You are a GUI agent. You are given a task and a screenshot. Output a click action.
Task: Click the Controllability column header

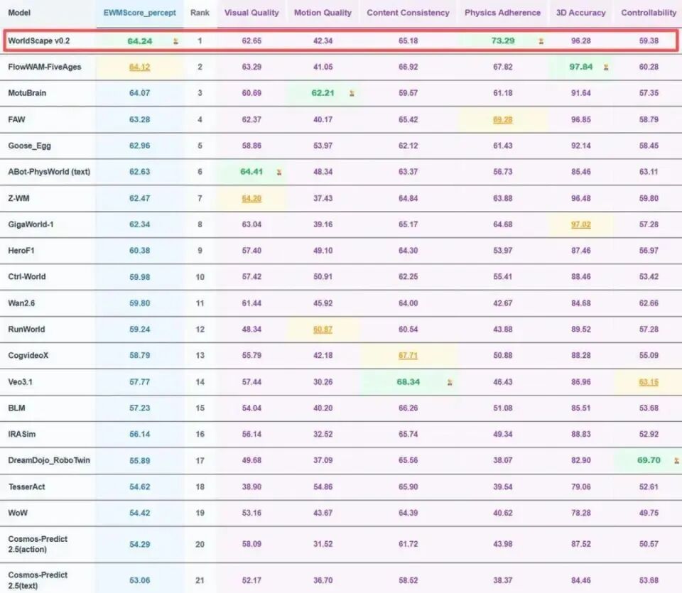click(649, 13)
